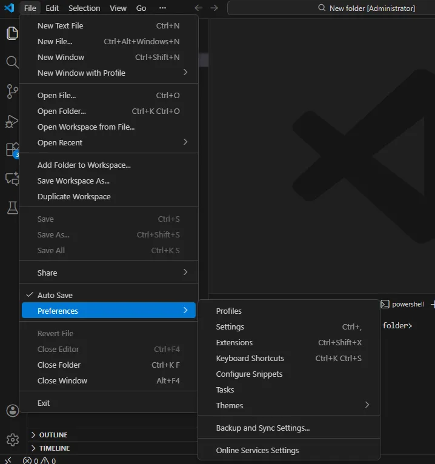The width and height of the screenshot is (435, 464).
Task: Open the Extensions view icon
Action: click(x=13, y=150)
